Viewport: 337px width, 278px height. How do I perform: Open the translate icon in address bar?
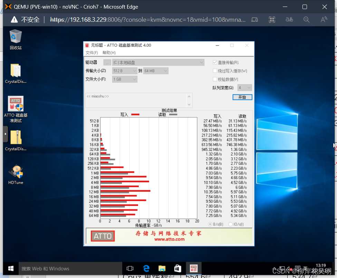coord(289,20)
